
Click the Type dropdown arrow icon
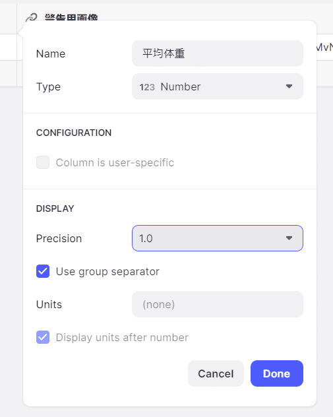point(289,86)
